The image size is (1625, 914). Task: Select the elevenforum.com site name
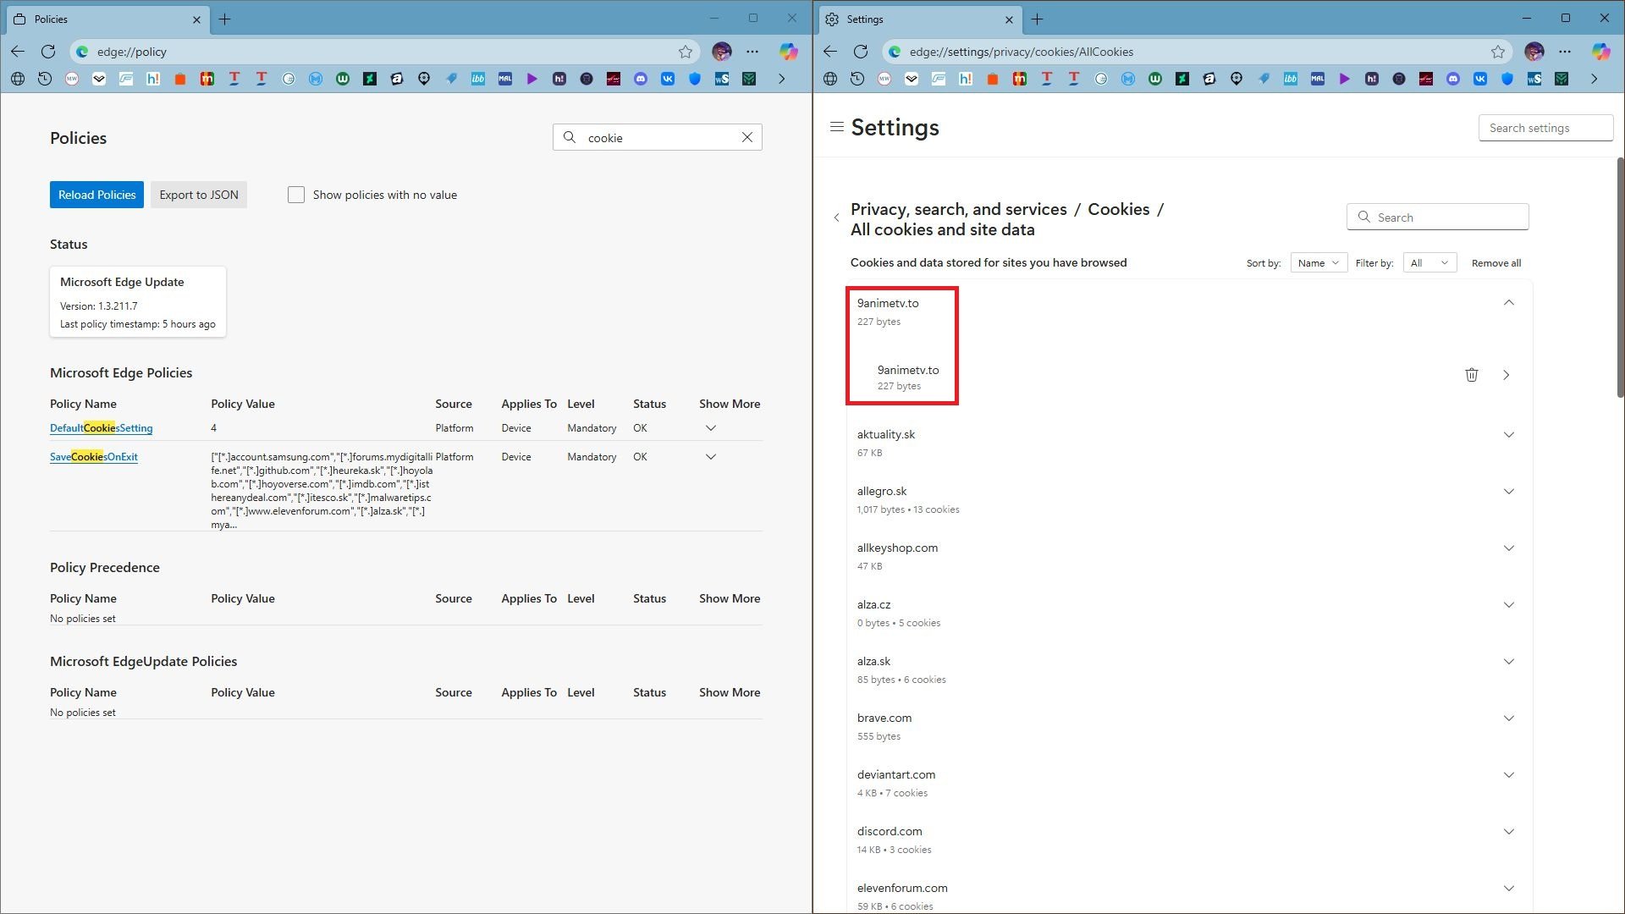902,888
